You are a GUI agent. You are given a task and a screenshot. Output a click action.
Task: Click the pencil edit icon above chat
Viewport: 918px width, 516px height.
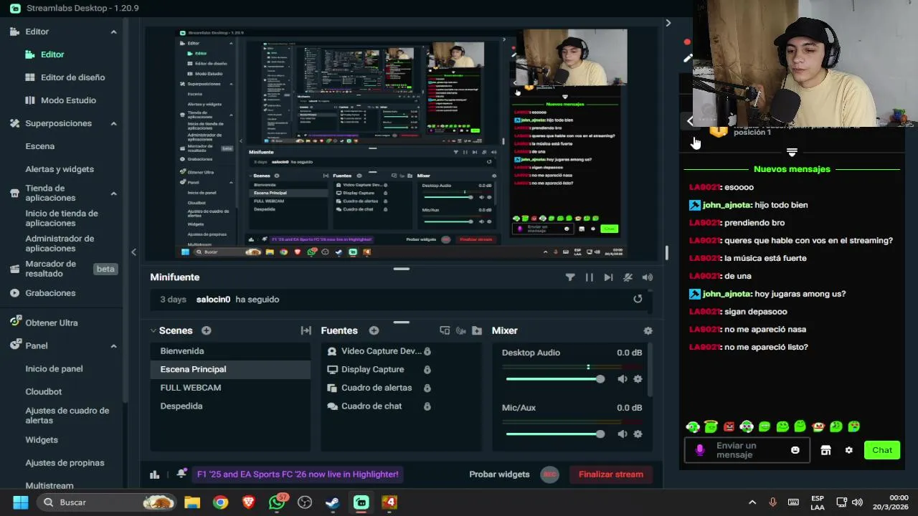(x=688, y=58)
